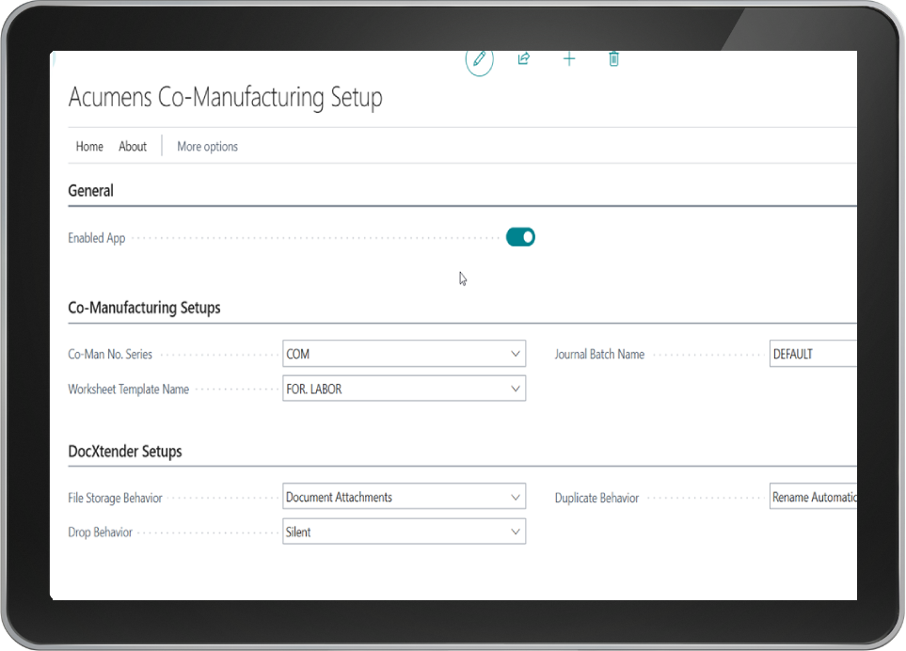
Task: Click the FOR. LABOR template value
Action: pos(314,389)
